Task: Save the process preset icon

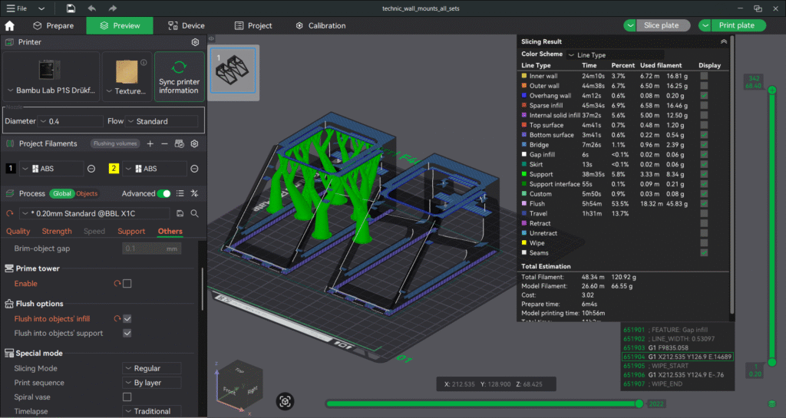Action: [180, 213]
